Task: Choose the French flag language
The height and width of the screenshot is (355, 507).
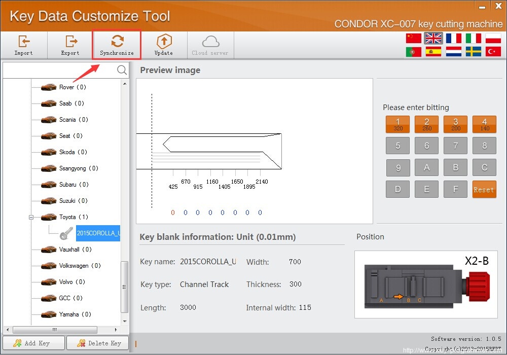Action: click(454, 38)
